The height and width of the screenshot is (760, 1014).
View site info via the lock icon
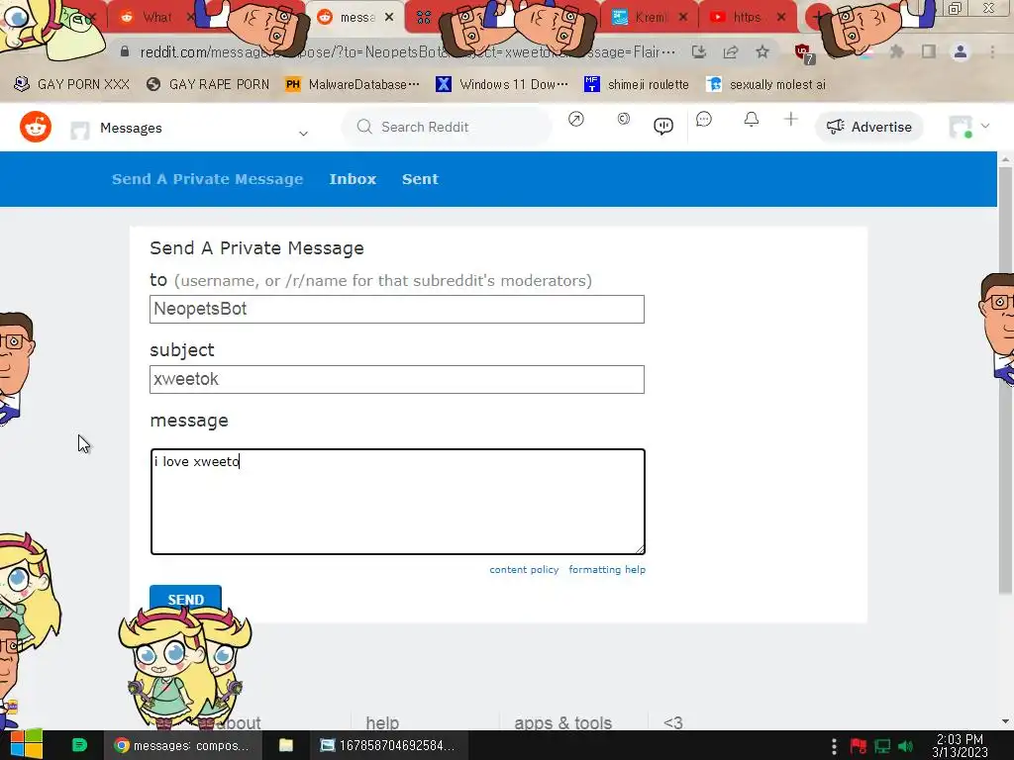coord(125,51)
